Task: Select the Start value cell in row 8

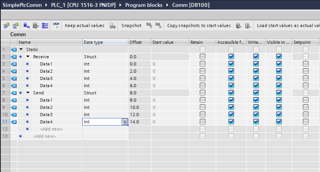Action: 170,100
